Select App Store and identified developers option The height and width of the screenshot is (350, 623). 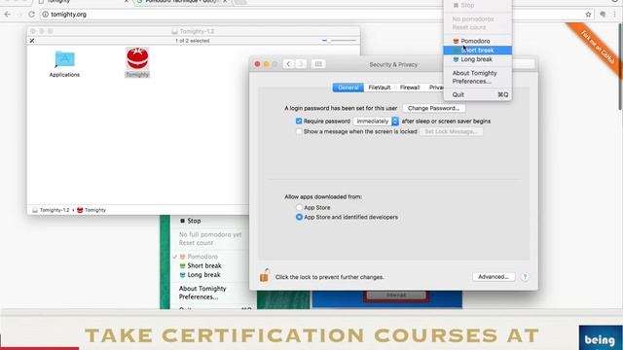[299, 217]
